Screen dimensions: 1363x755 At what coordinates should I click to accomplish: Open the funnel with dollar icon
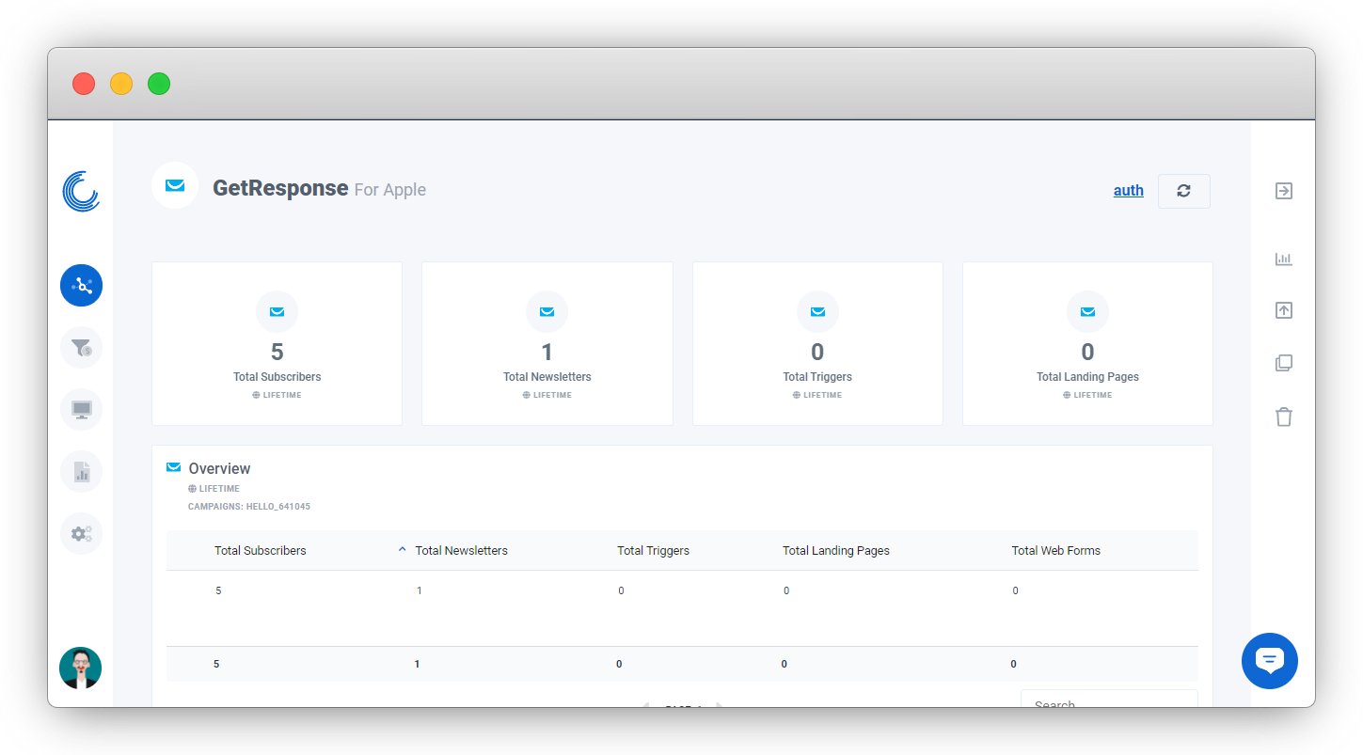[81, 347]
